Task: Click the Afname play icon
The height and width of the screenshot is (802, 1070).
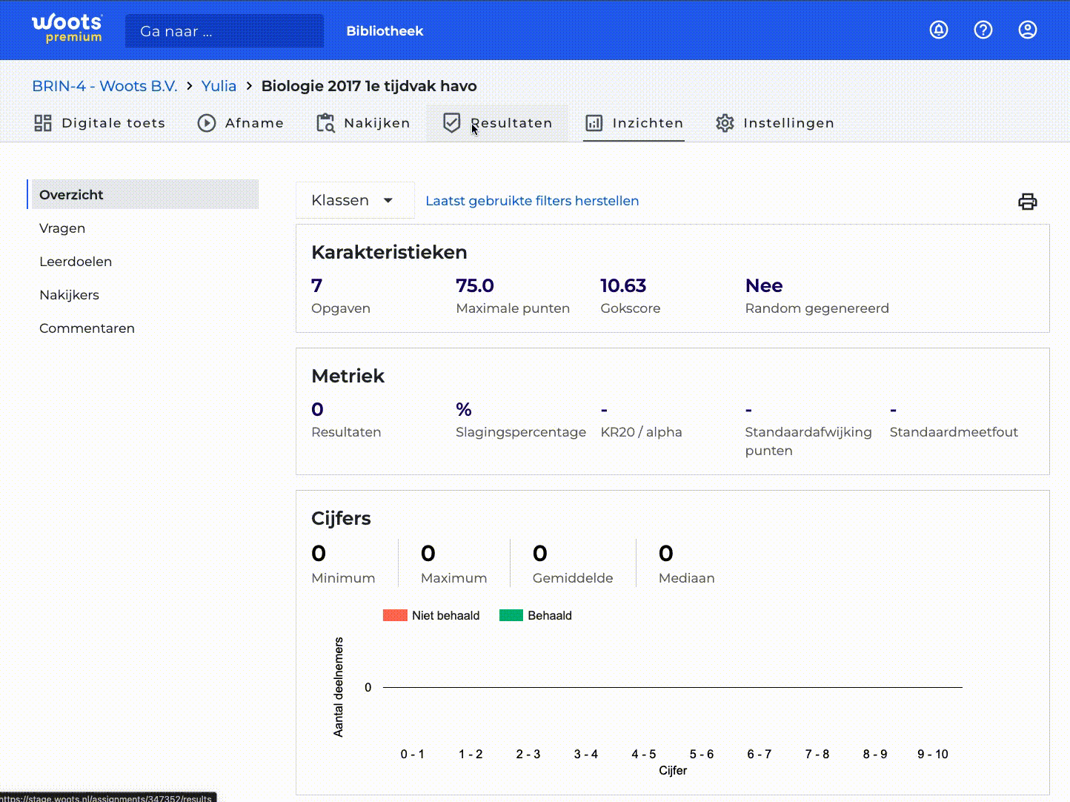Action: pos(207,123)
